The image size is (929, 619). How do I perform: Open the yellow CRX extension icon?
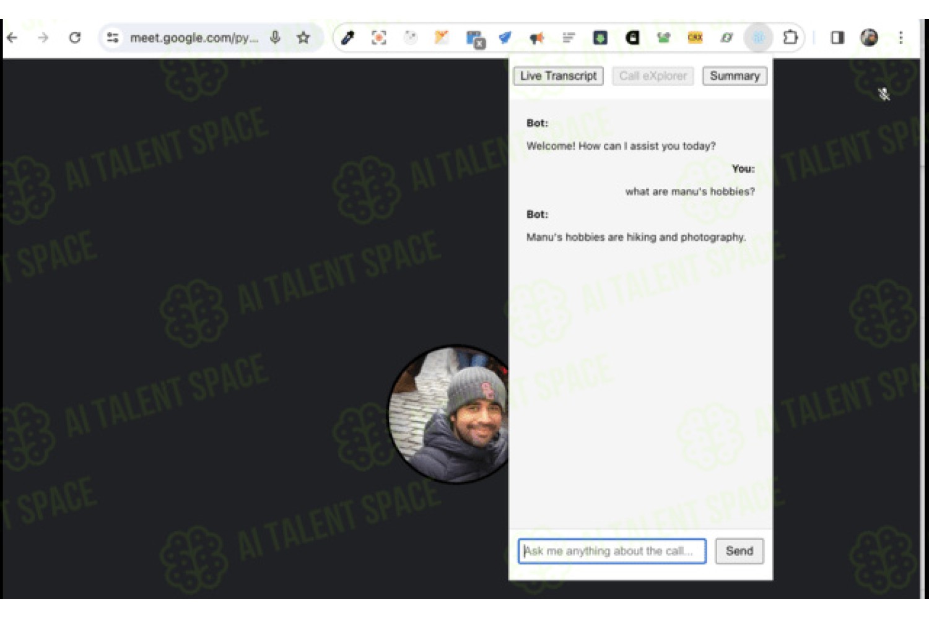(695, 38)
